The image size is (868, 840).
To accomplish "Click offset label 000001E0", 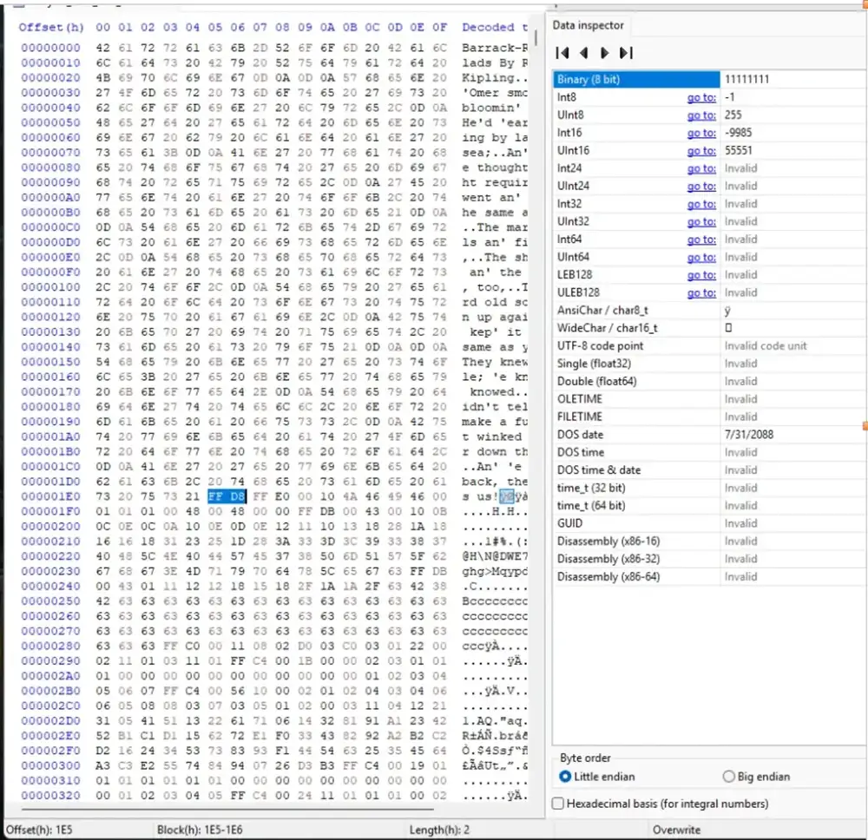I will (50, 496).
